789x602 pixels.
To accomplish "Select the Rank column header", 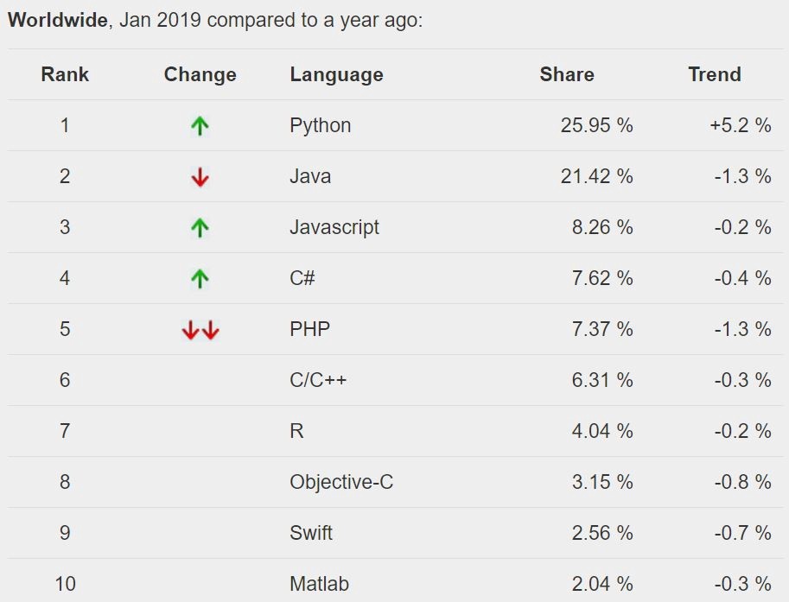I will 65,74.
